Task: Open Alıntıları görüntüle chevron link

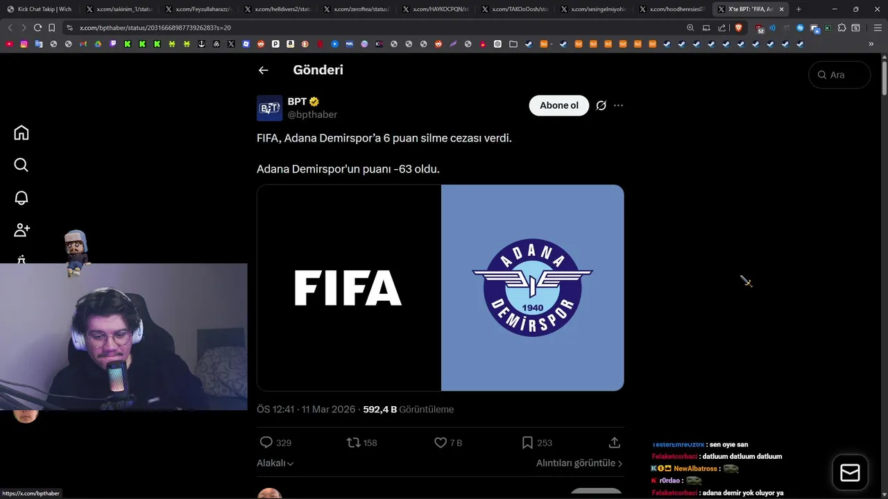Action: click(579, 463)
